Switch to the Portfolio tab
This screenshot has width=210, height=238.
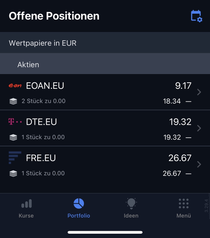click(x=79, y=208)
